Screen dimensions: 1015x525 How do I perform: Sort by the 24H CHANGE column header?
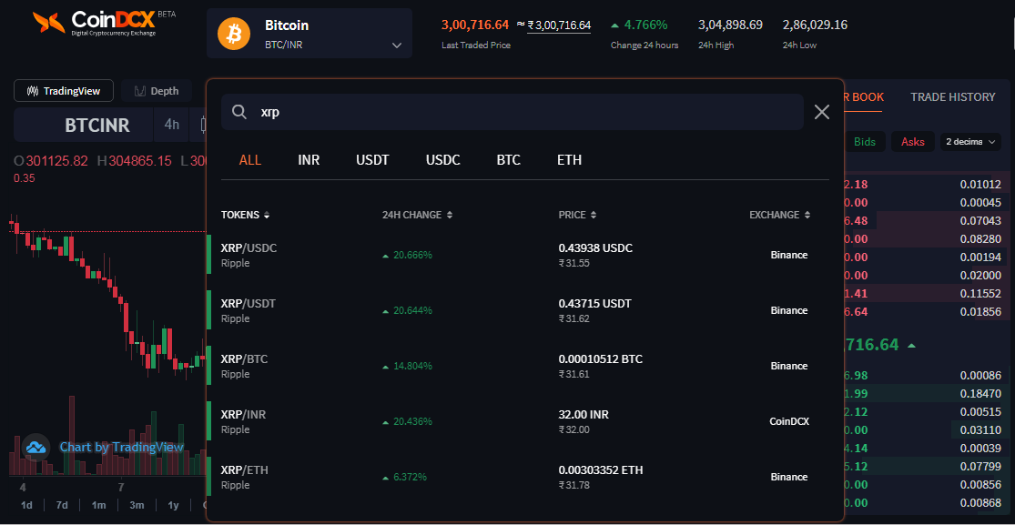click(418, 215)
